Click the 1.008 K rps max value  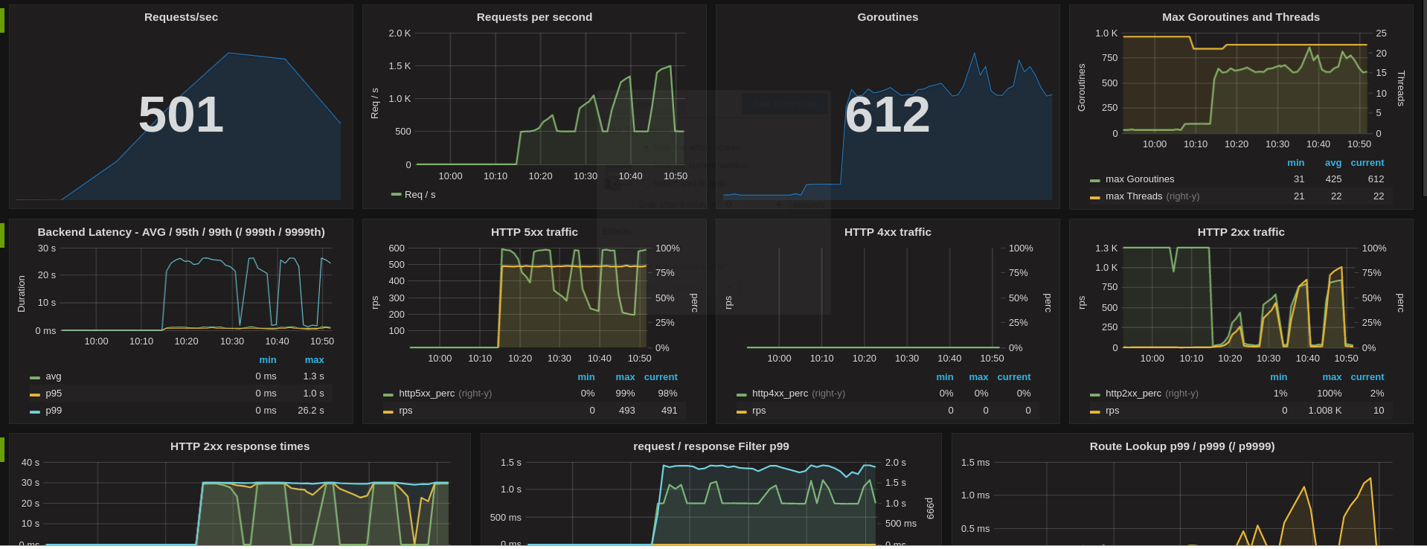1325,411
